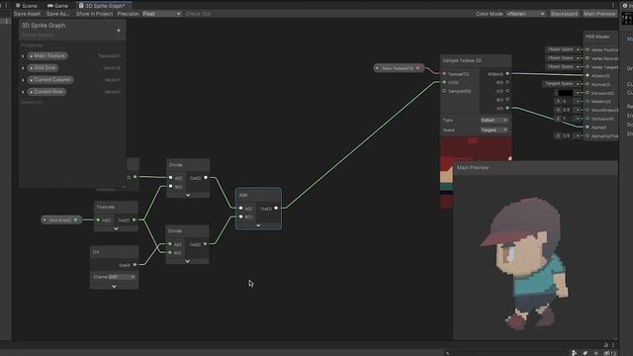Click the UV node Out(4) port
The image size is (633, 356).
pos(135,265)
